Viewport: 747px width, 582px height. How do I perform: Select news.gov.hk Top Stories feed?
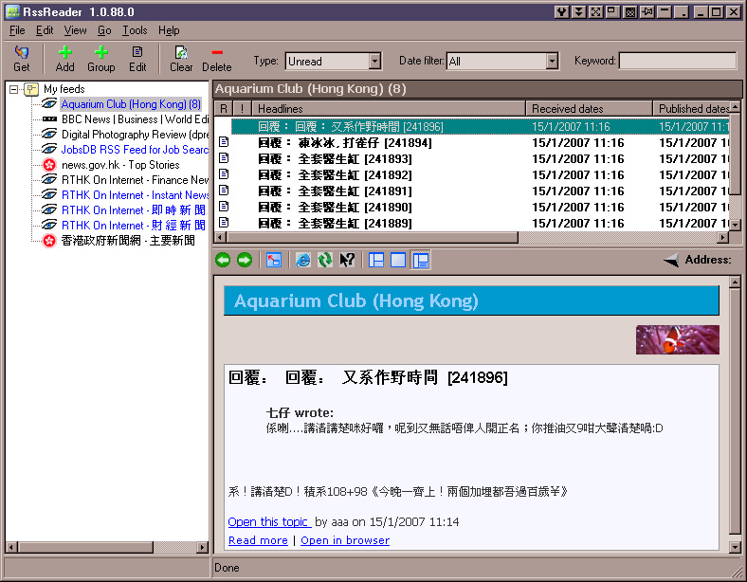[120, 165]
